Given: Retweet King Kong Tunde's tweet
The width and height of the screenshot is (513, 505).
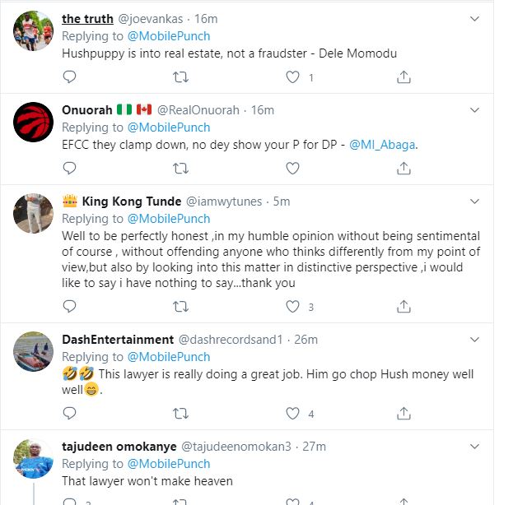Looking at the screenshot, I should point(182,307).
